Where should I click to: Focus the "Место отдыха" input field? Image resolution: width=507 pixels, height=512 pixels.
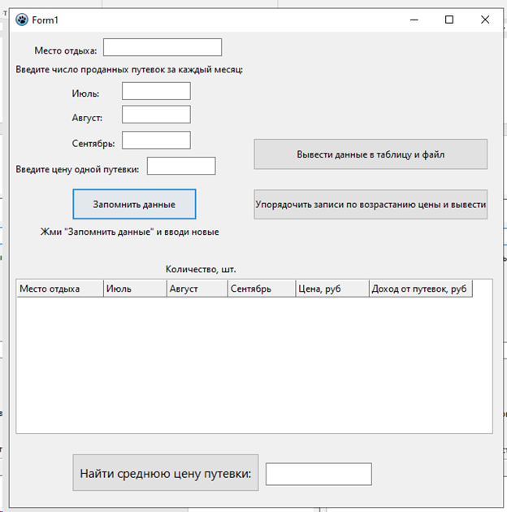[x=162, y=47]
